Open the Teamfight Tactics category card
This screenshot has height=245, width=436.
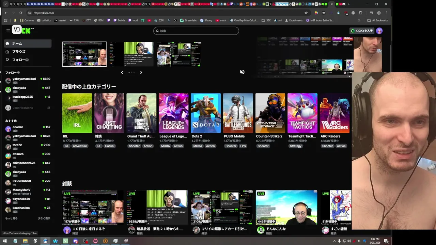[302, 113]
